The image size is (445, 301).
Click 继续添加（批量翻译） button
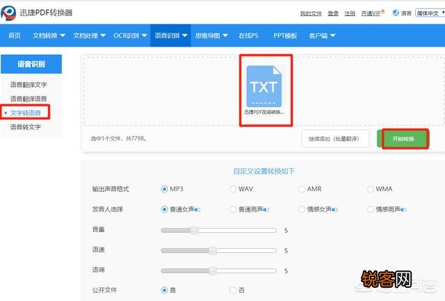(335, 139)
